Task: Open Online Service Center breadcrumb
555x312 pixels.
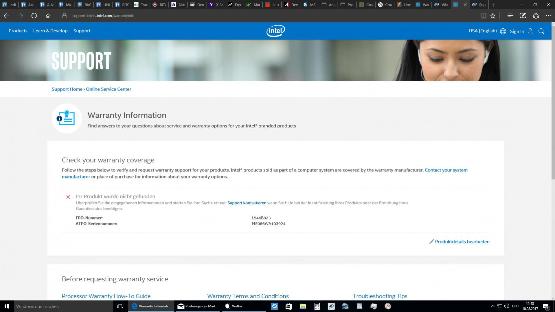Action: (x=109, y=89)
